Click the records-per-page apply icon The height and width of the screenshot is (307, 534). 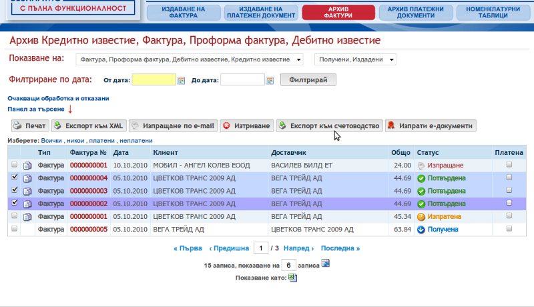click(x=326, y=264)
